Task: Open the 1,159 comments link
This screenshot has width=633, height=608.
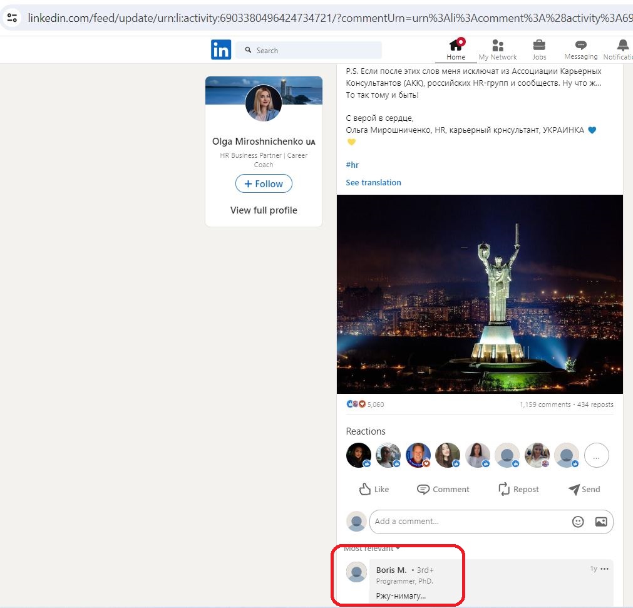Action: click(545, 404)
